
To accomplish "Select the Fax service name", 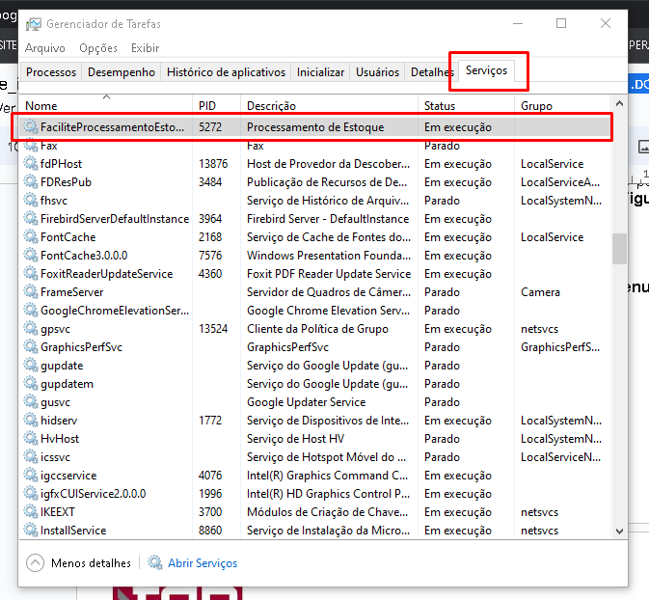I will [49, 146].
